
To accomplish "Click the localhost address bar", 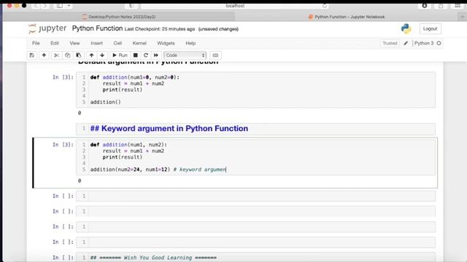I will 235,6.
